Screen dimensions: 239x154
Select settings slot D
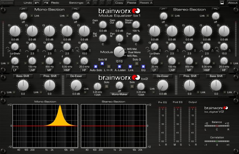point(110,3)
